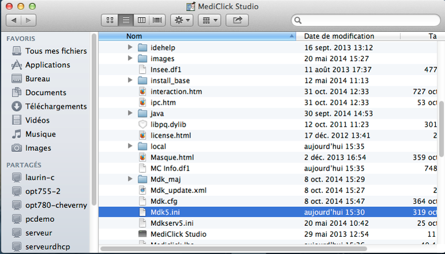Open Applications in the sidebar
This screenshot has height=254, width=445.
47,65
